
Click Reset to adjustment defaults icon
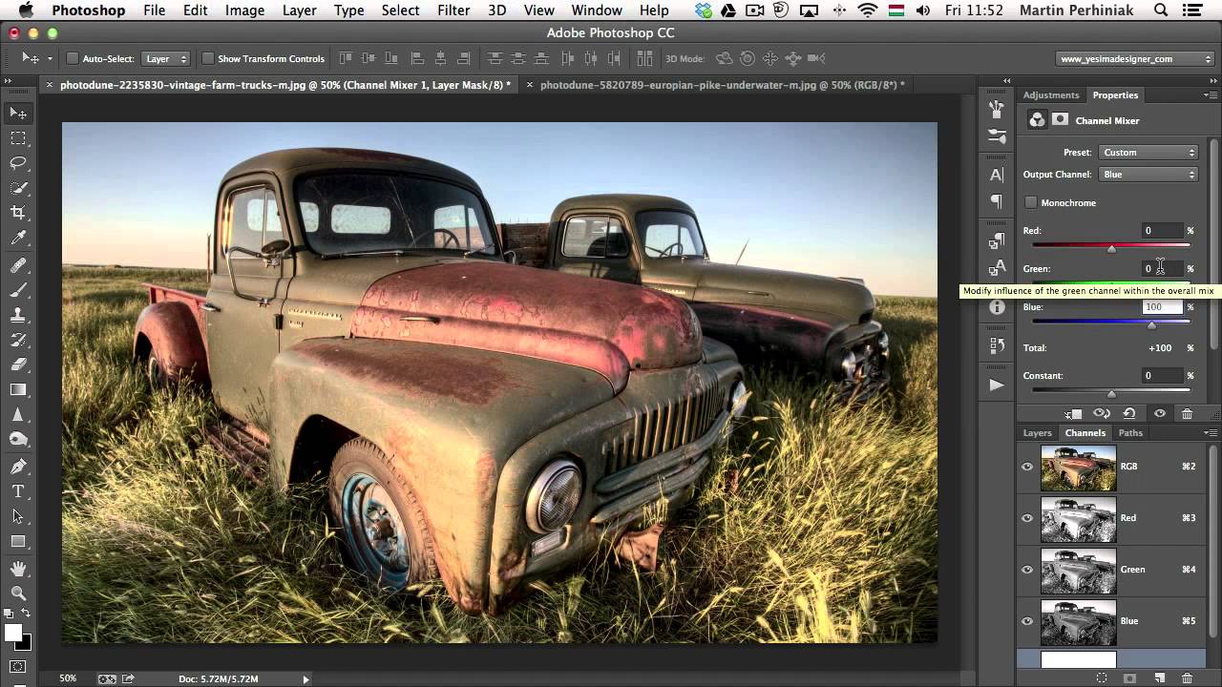click(x=1128, y=413)
